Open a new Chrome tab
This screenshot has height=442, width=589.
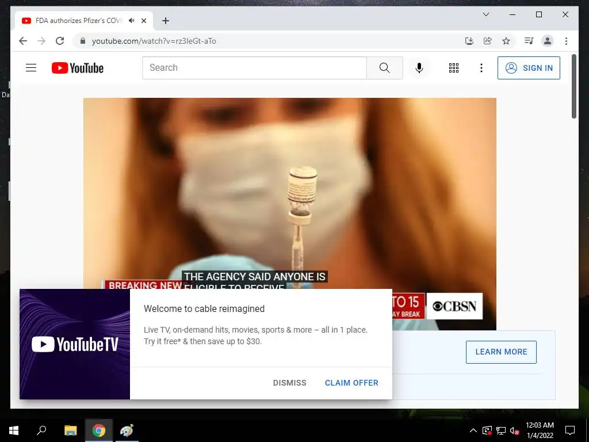(x=166, y=21)
